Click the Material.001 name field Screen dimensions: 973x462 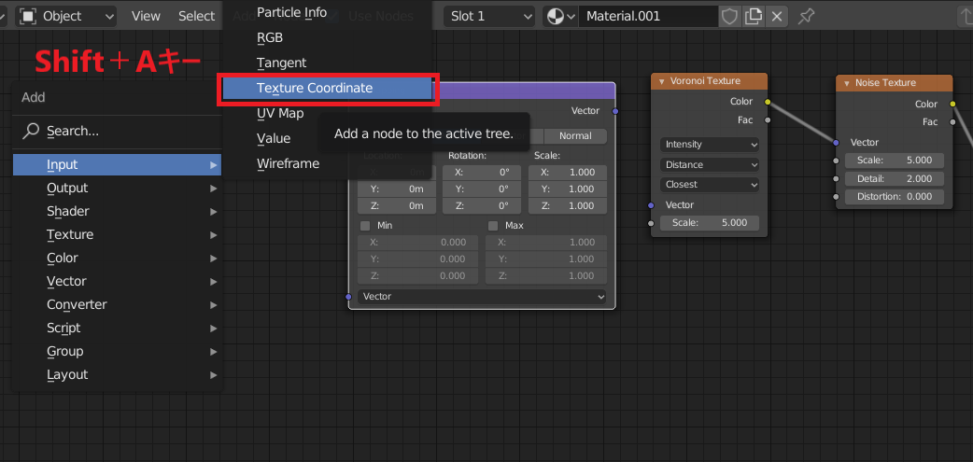click(648, 16)
